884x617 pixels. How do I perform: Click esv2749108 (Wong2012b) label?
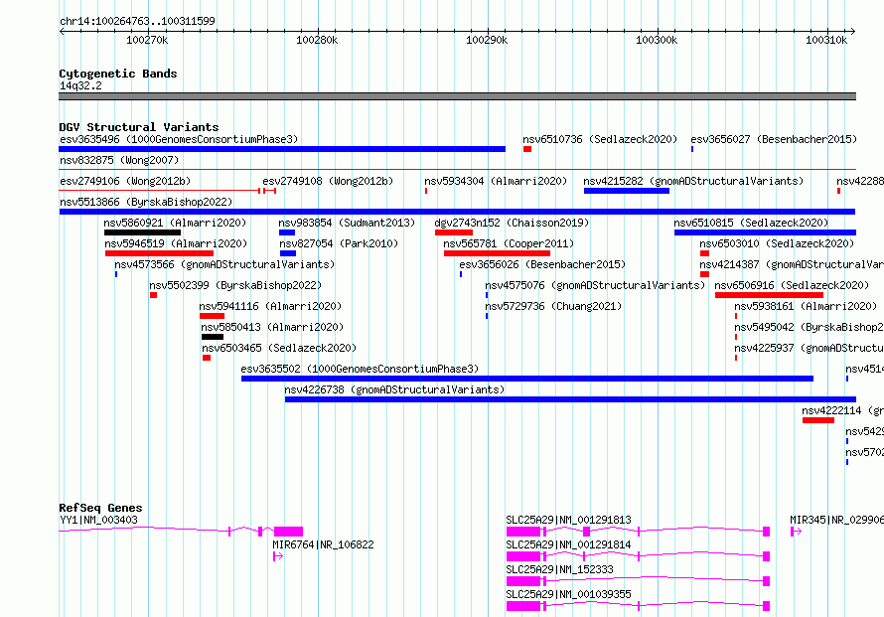[328, 181]
